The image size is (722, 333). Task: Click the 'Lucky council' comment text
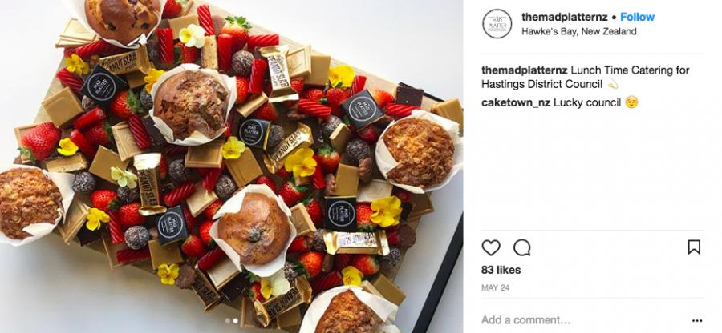587,103
